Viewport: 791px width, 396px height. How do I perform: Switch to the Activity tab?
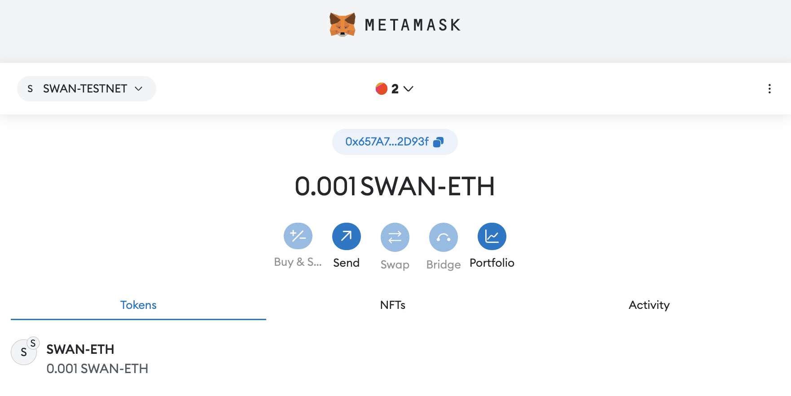pos(649,305)
